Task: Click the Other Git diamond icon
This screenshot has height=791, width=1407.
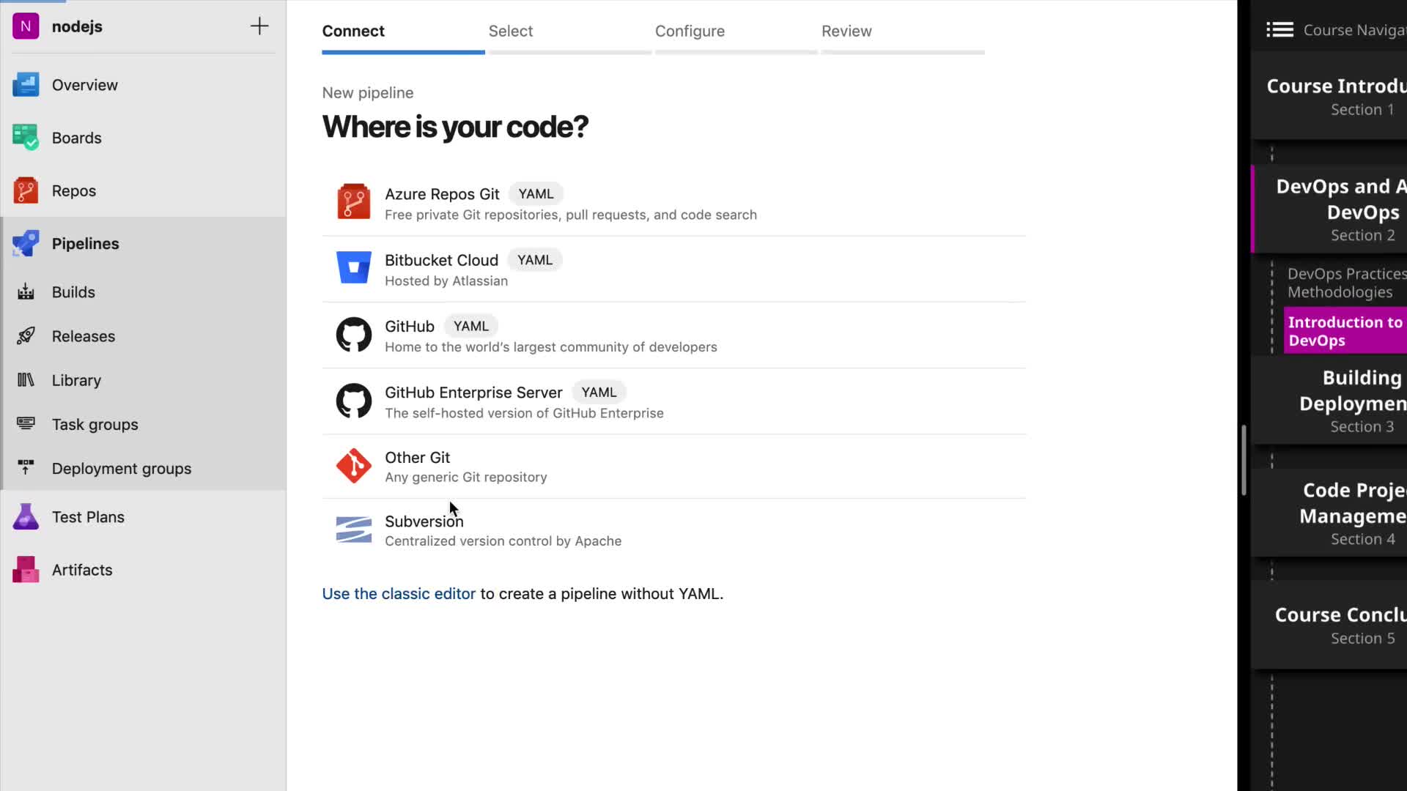Action: tap(353, 466)
